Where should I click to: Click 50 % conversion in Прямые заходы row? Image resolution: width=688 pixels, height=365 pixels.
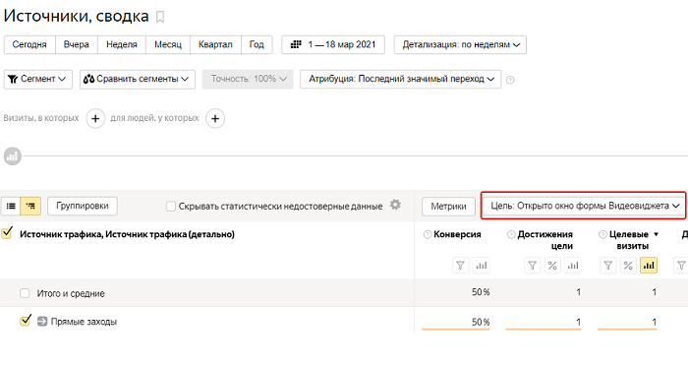click(481, 322)
